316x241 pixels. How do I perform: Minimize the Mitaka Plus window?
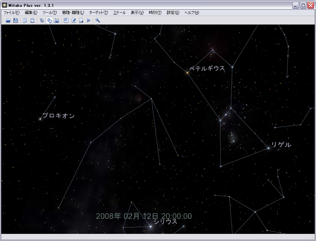click(296, 6)
